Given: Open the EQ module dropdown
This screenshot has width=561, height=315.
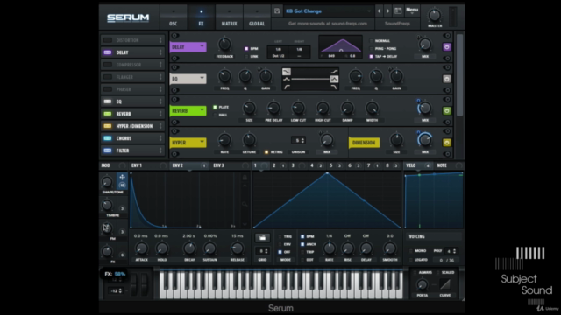Looking at the screenshot, I should pyautogui.click(x=188, y=79).
